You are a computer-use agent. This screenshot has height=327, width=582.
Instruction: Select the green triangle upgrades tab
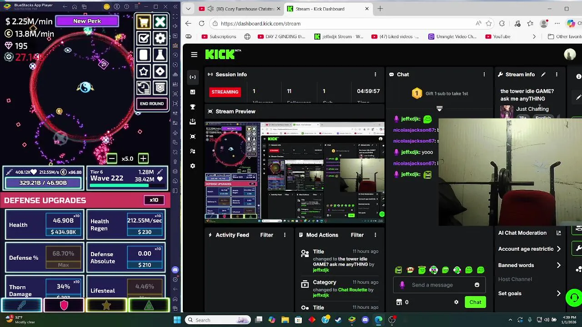pyautogui.click(x=149, y=306)
